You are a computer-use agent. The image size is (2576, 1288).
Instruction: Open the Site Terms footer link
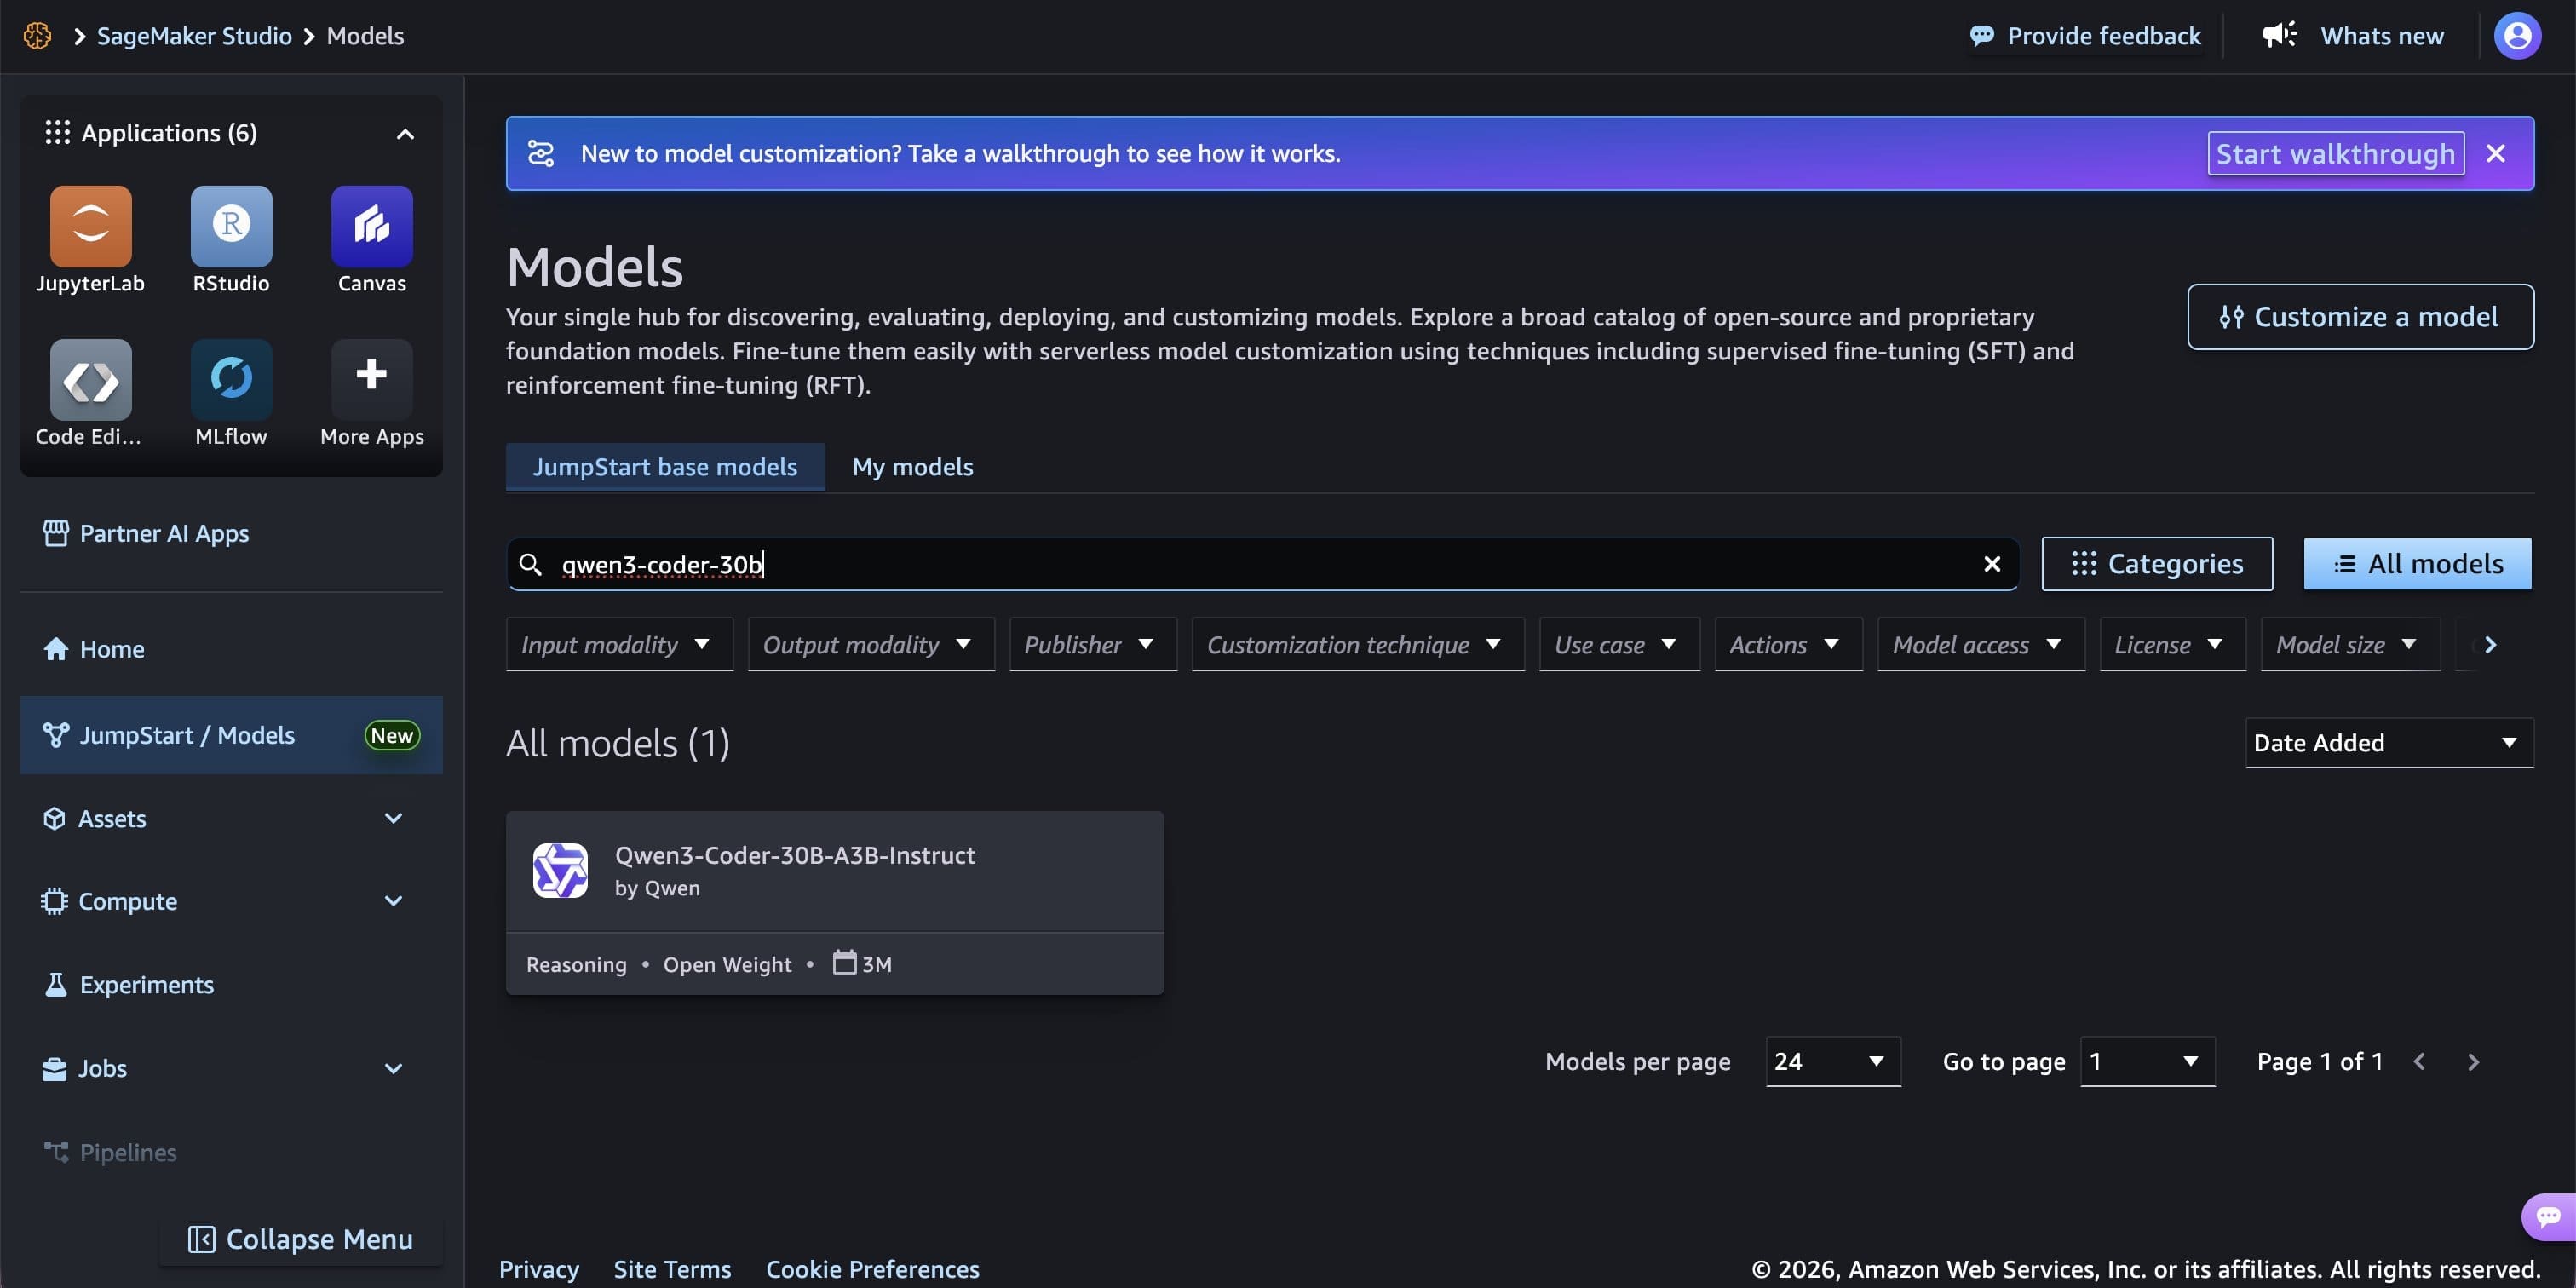(672, 1269)
